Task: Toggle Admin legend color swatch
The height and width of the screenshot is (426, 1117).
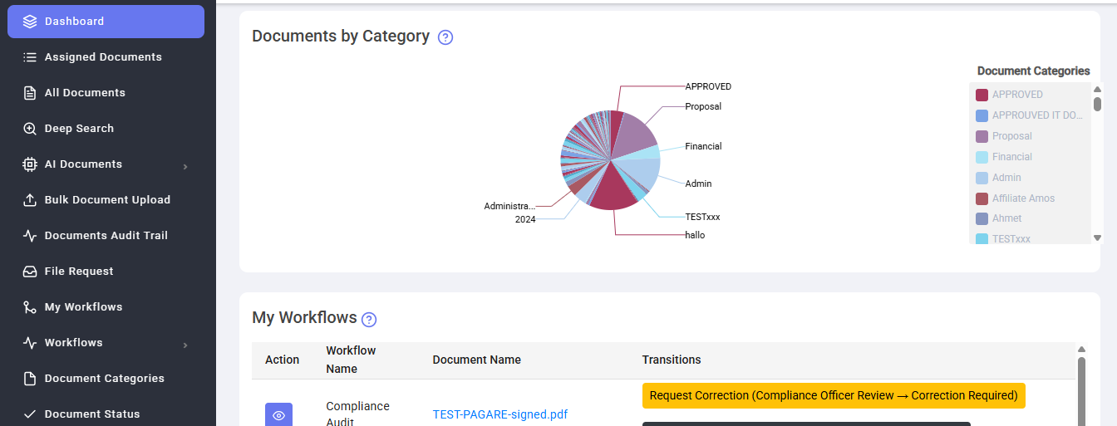Action: 982,178
